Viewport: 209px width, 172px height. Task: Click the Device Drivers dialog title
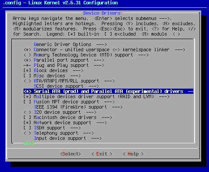[102, 13]
